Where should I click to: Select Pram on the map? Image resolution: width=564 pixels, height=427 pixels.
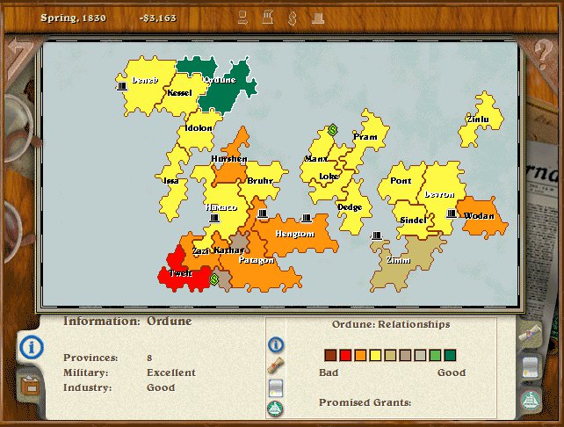365,137
